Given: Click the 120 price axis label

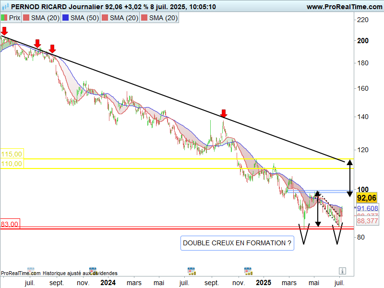Looking at the screenshot, I should pos(363,150).
